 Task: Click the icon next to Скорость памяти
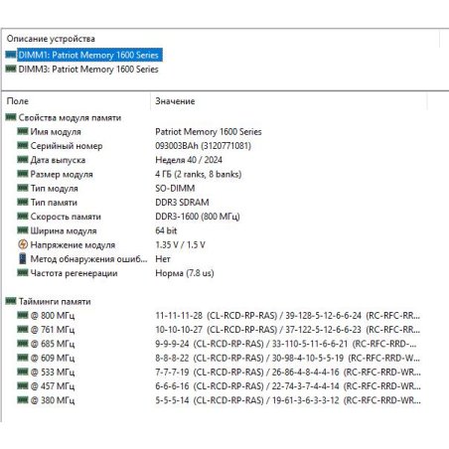coord(23,217)
